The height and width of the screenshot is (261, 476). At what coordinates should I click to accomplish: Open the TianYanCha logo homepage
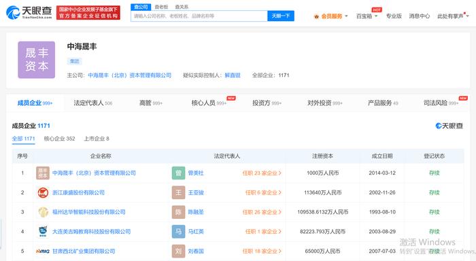29,12
